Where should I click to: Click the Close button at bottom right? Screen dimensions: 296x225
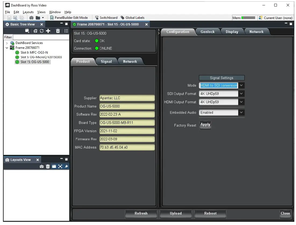coord(285,213)
